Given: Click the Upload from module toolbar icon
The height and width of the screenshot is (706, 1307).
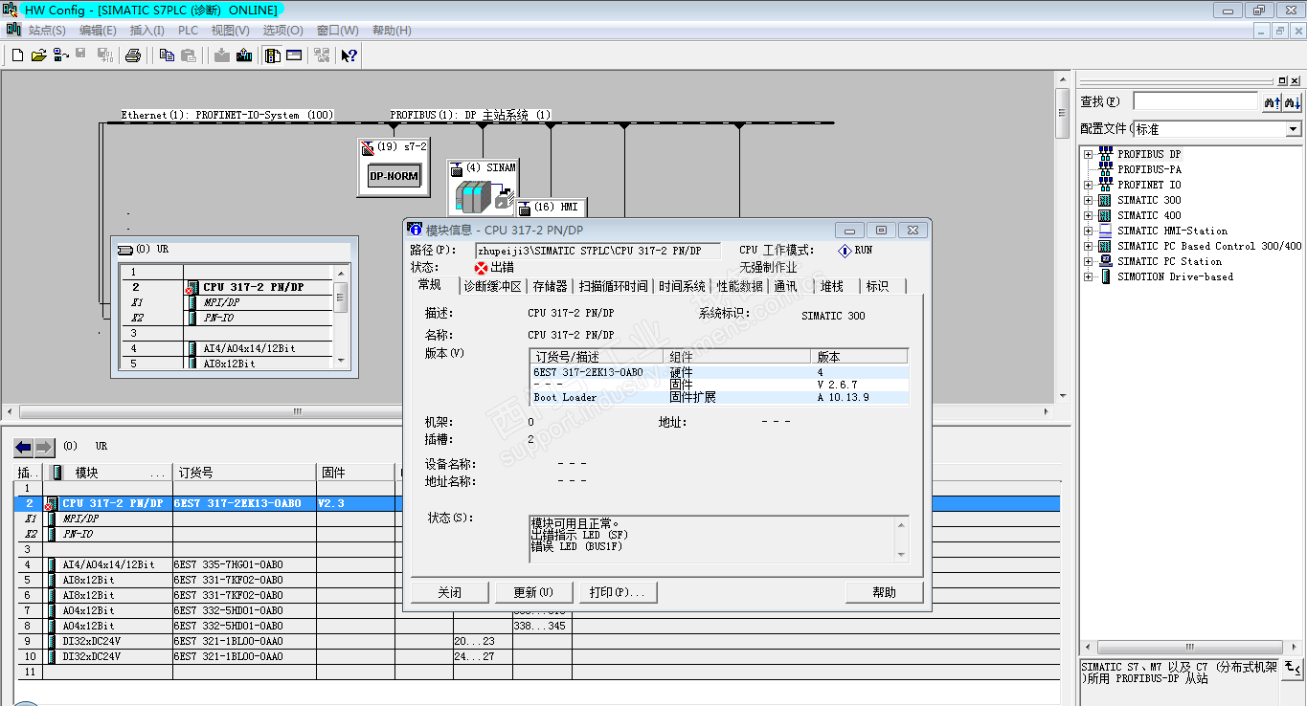Looking at the screenshot, I should pos(244,55).
